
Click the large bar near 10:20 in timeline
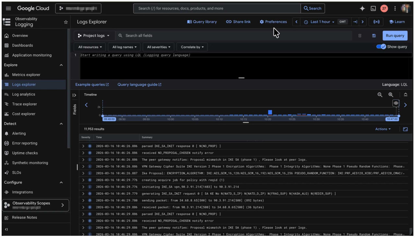270,112
